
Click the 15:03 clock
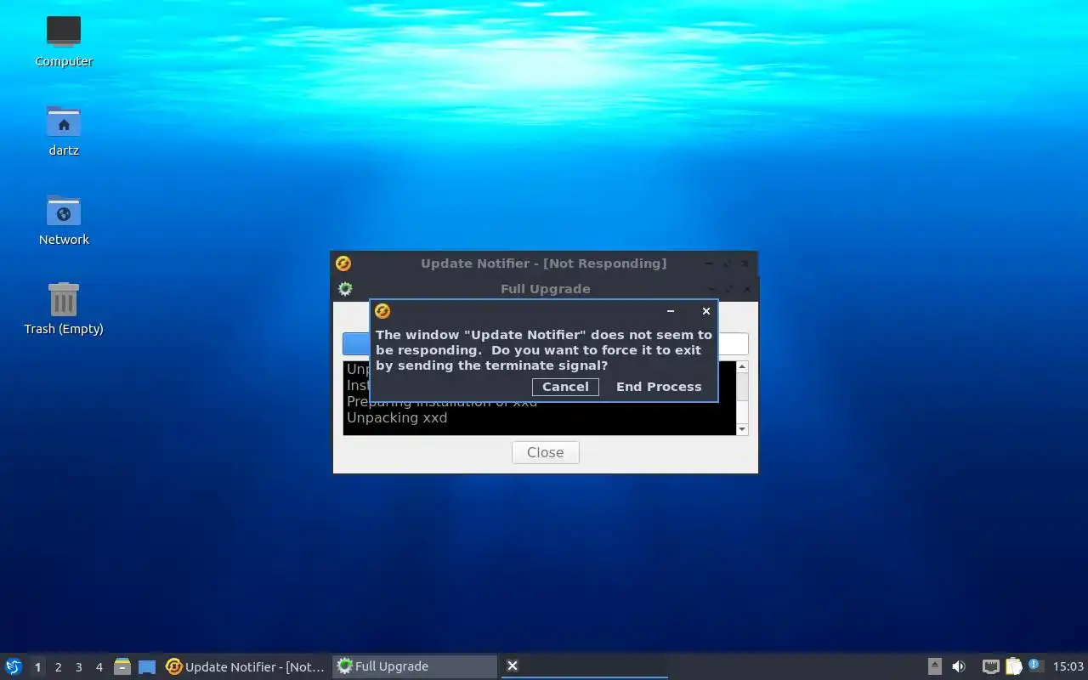(1068, 666)
